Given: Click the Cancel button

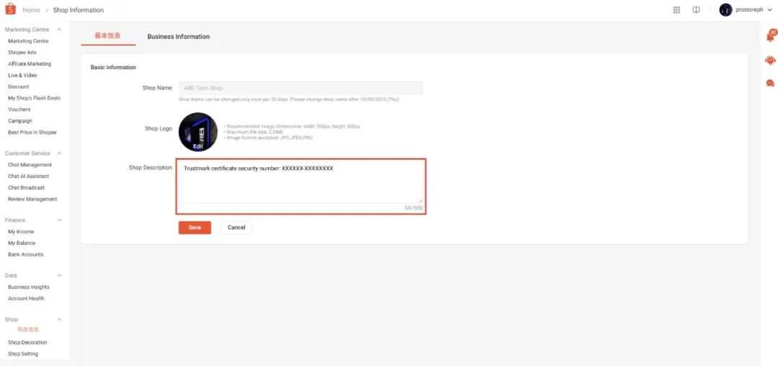Looking at the screenshot, I should click(x=236, y=228).
